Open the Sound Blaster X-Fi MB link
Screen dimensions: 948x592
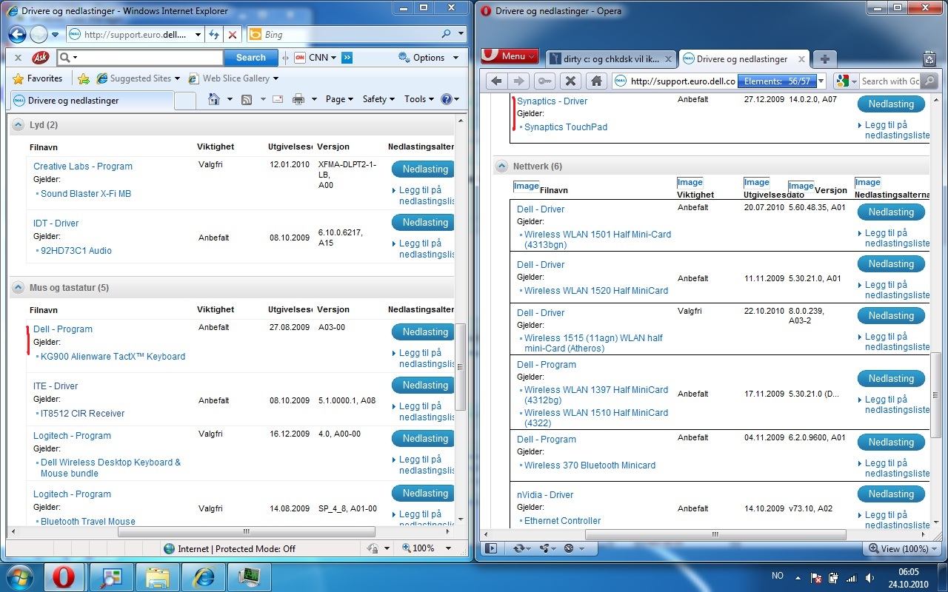[x=86, y=194]
